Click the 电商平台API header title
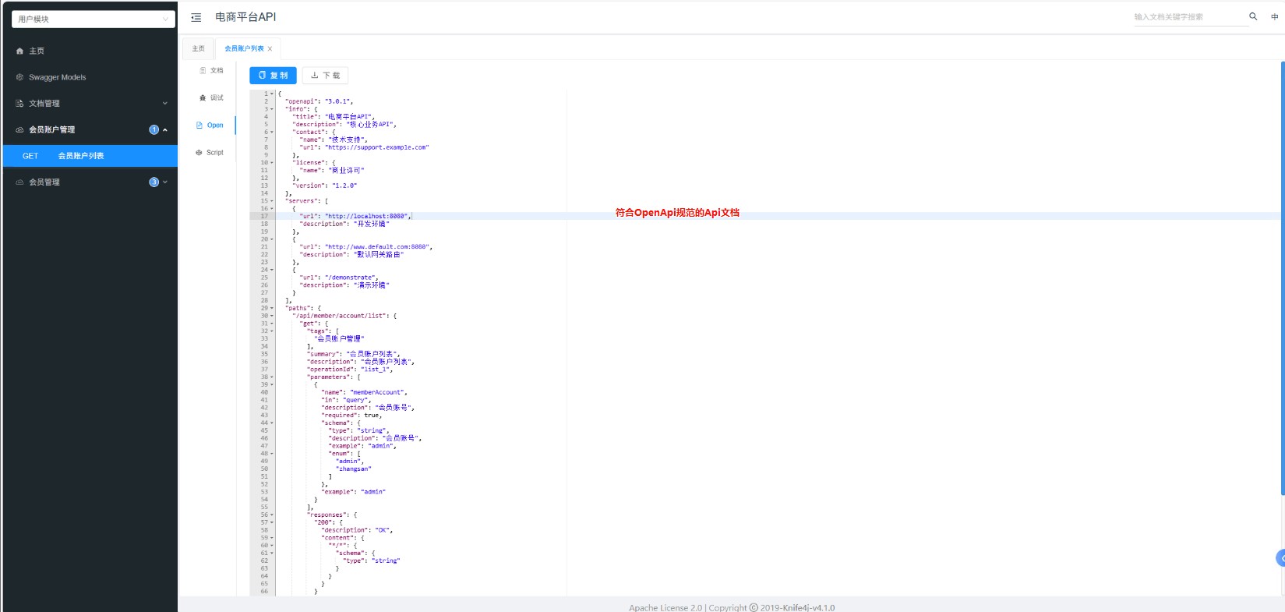The height and width of the screenshot is (612, 1285). tap(245, 17)
